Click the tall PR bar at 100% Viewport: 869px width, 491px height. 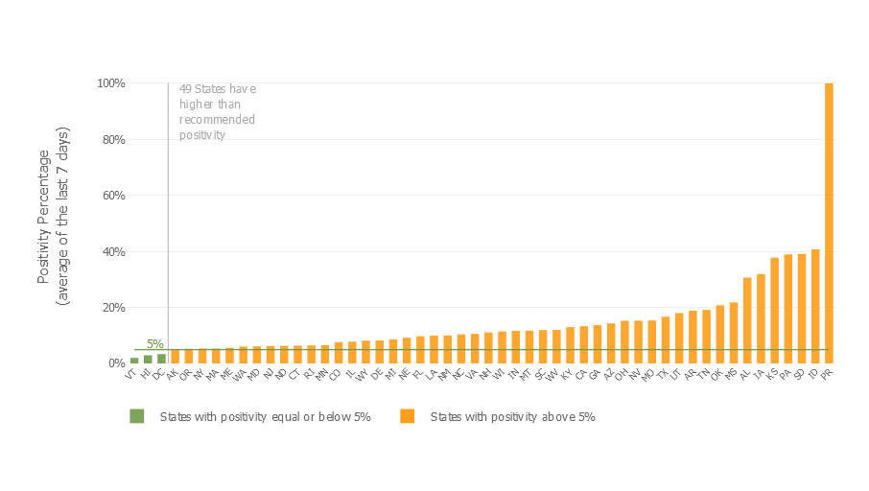pyautogui.click(x=829, y=222)
